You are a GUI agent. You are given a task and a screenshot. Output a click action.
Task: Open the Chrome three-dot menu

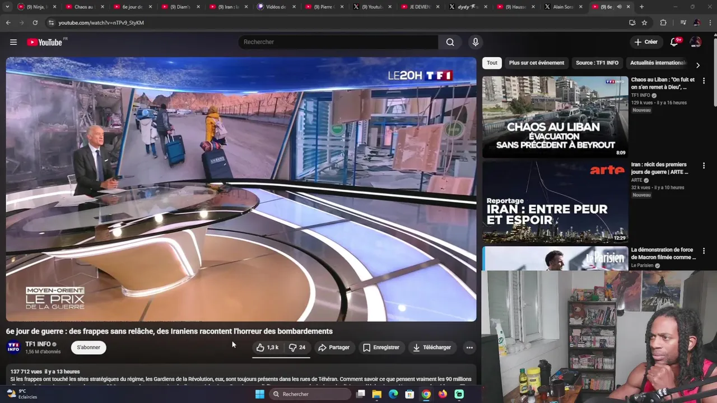[x=710, y=22]
